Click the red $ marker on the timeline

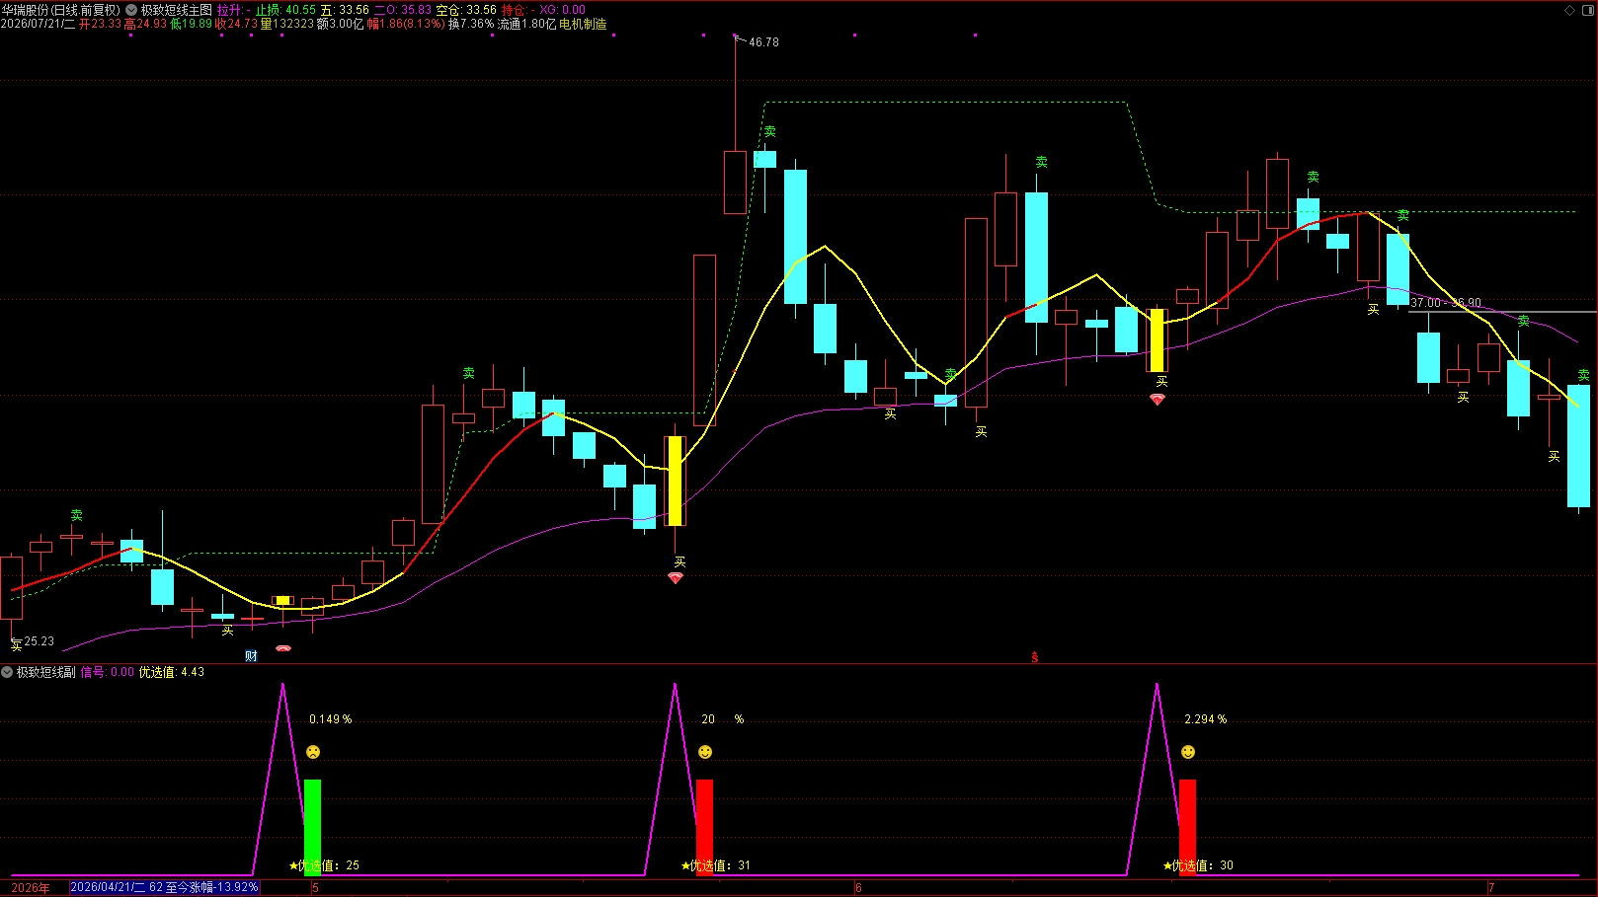[x=1035, y=657]
